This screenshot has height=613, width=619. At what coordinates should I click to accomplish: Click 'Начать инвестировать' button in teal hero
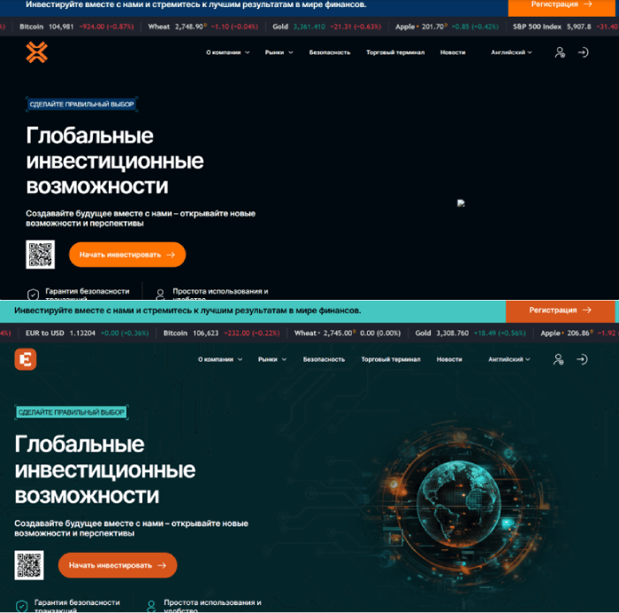click(118, 565)
